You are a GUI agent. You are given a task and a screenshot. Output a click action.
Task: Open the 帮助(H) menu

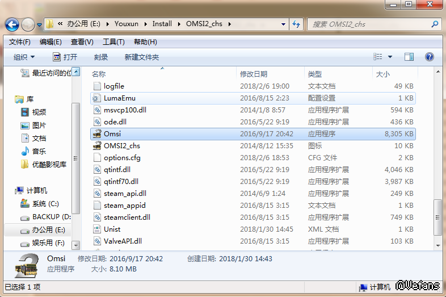tap(145, 42)
